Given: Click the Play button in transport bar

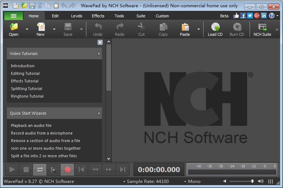Looking at the screenshot, I should [x=12, y=170].
